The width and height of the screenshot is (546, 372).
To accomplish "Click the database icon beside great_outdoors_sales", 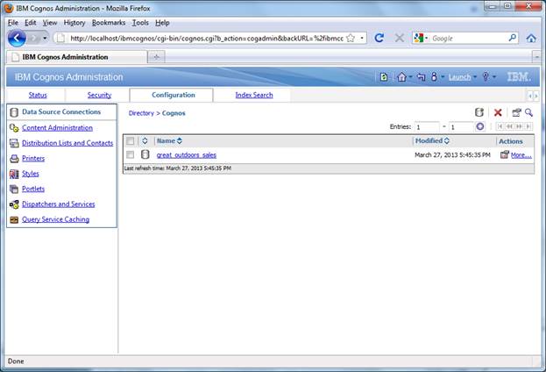I will [x=145, y=154].
